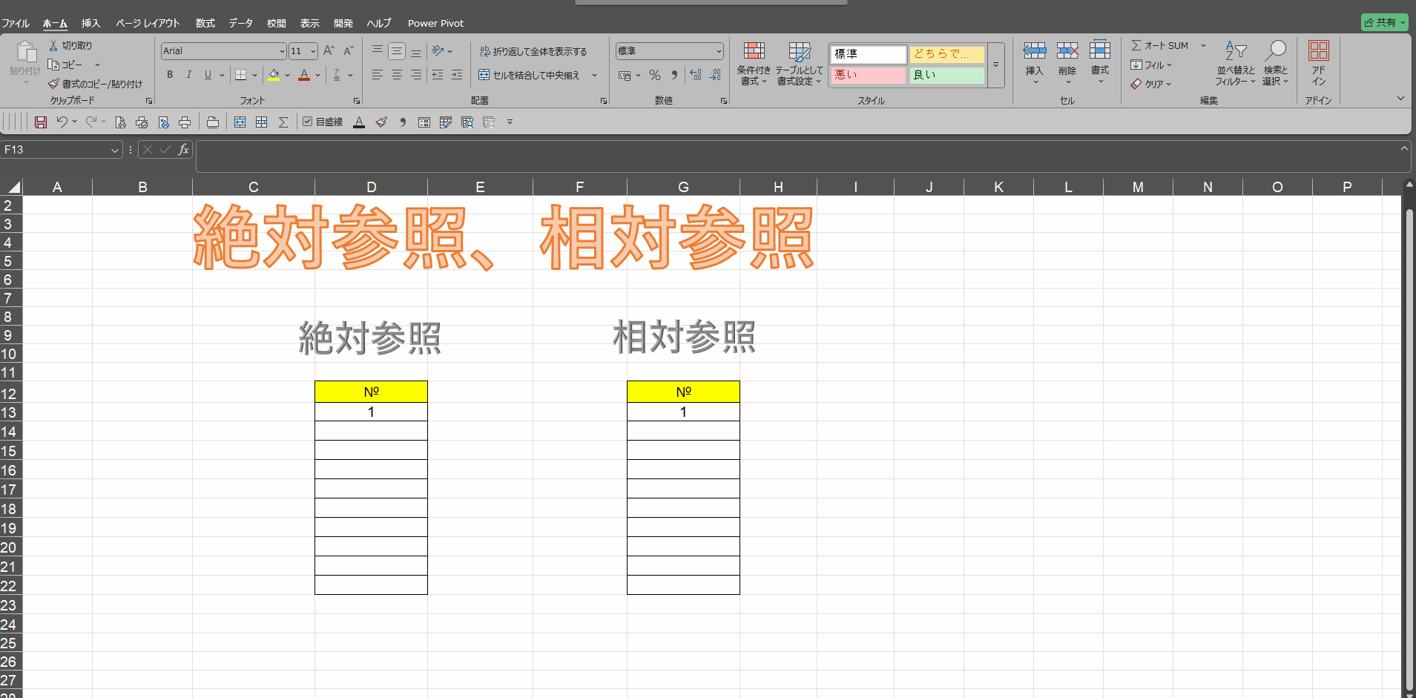Image resolution: width=1416 pixels, height=698 pixels.
Task: Click 折り返して全体を表示する wrap text button
Action: [533, 51]
